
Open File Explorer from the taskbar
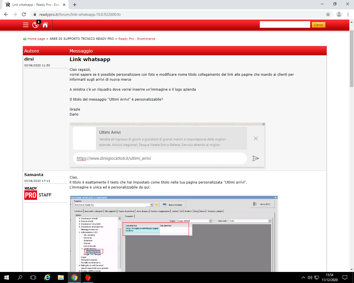point(61,277)
